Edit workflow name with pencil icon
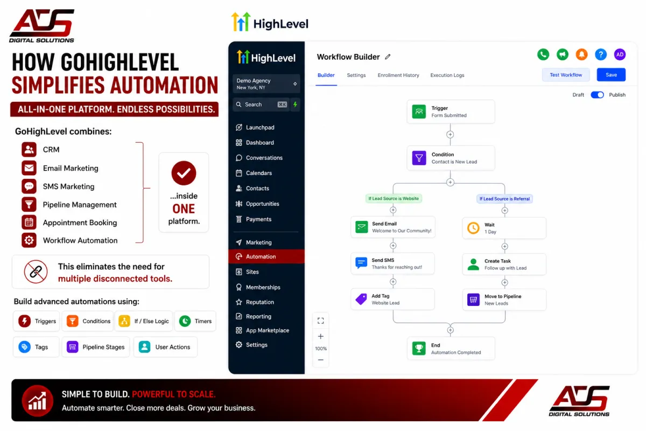Viewport: 646px width, 431px height. (388, 57)
